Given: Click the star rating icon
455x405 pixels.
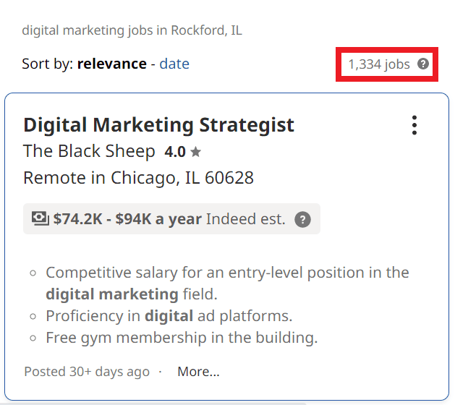Looking at the screenshot, I should point(196,151).
